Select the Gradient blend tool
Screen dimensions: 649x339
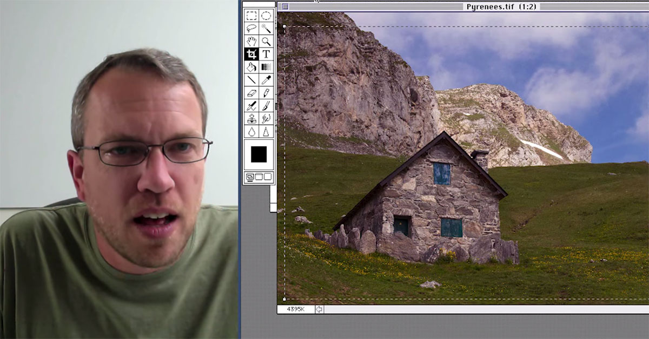266,67
